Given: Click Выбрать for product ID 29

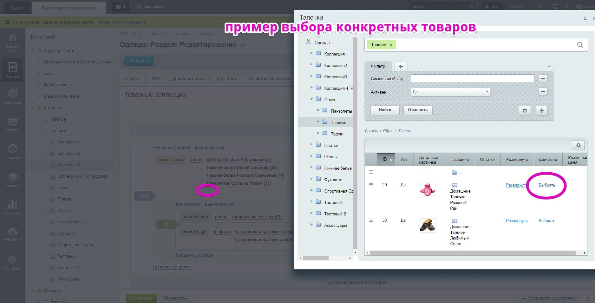Looking at the screenshot, I should click(x=547, y=185).
